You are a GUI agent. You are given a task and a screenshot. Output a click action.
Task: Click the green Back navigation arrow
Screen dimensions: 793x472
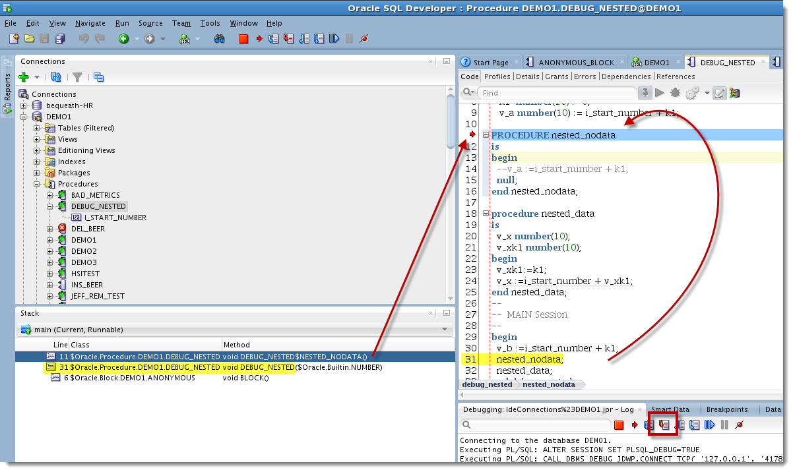coord(123,39)
